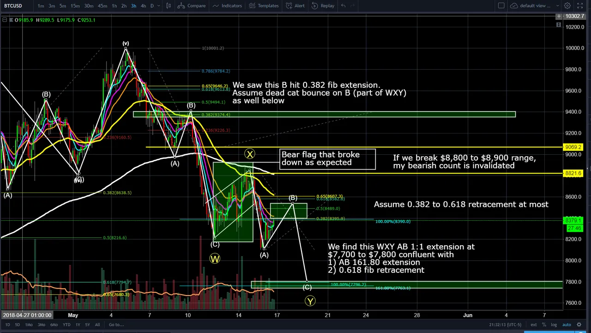Select the 'We saw this B hit' annotation
This screenshot has width=591, height=333.
coord(319,93)
